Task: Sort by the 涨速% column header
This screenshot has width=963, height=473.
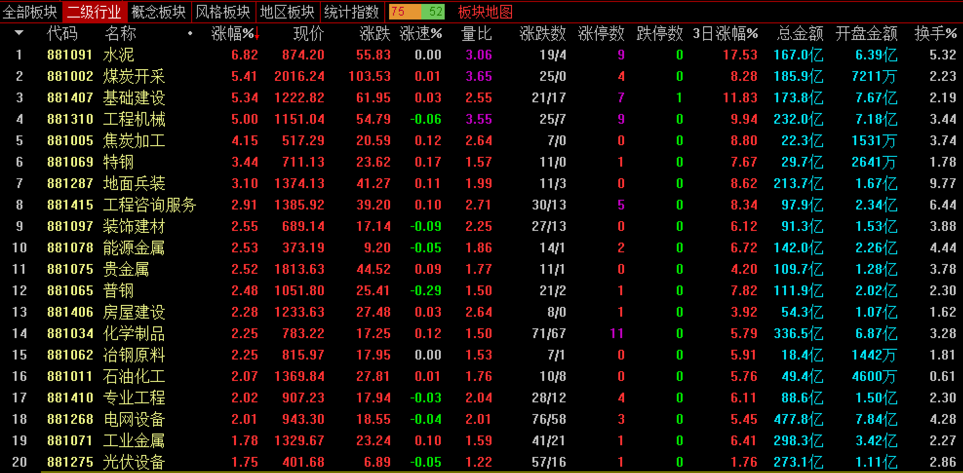Action: point(421,34)
